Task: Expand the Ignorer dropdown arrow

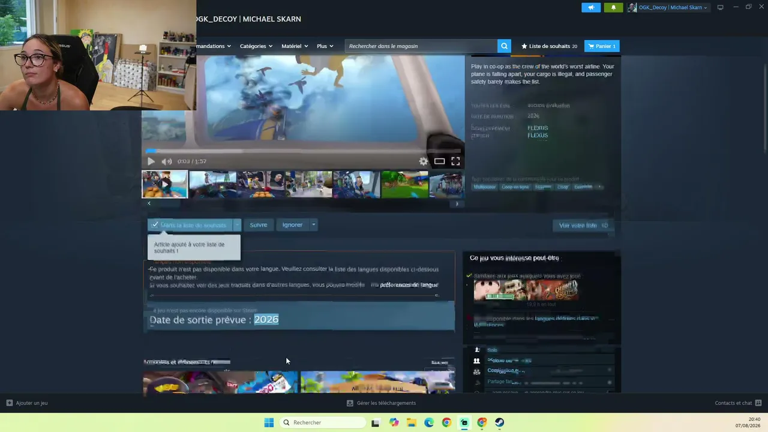Action: tap(313, 225)
